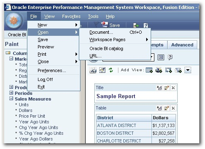Click the print preview icon left of the paintbrush
The width and height of the screenshot is (205, 149).
[x=93, y=70]
